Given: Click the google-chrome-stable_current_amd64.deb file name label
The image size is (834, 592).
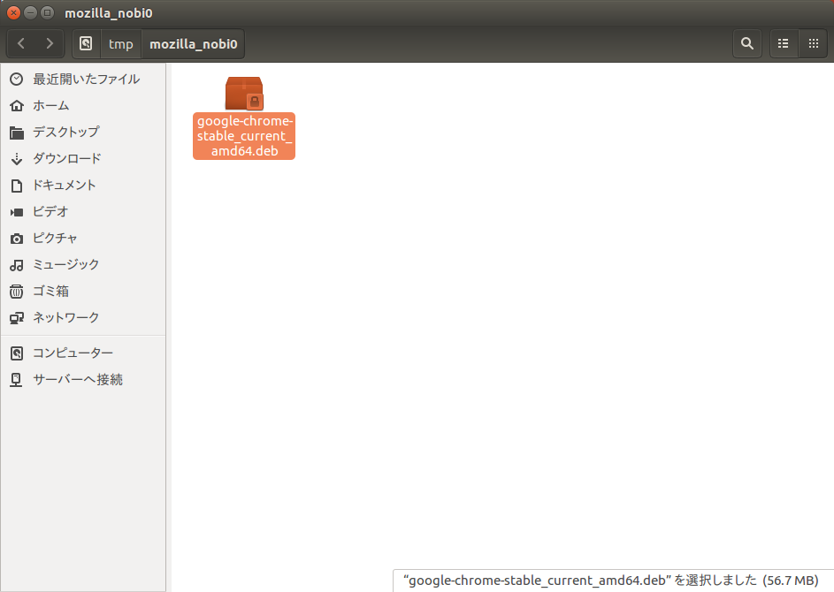Looking at the screenshot, I should 244,136.
